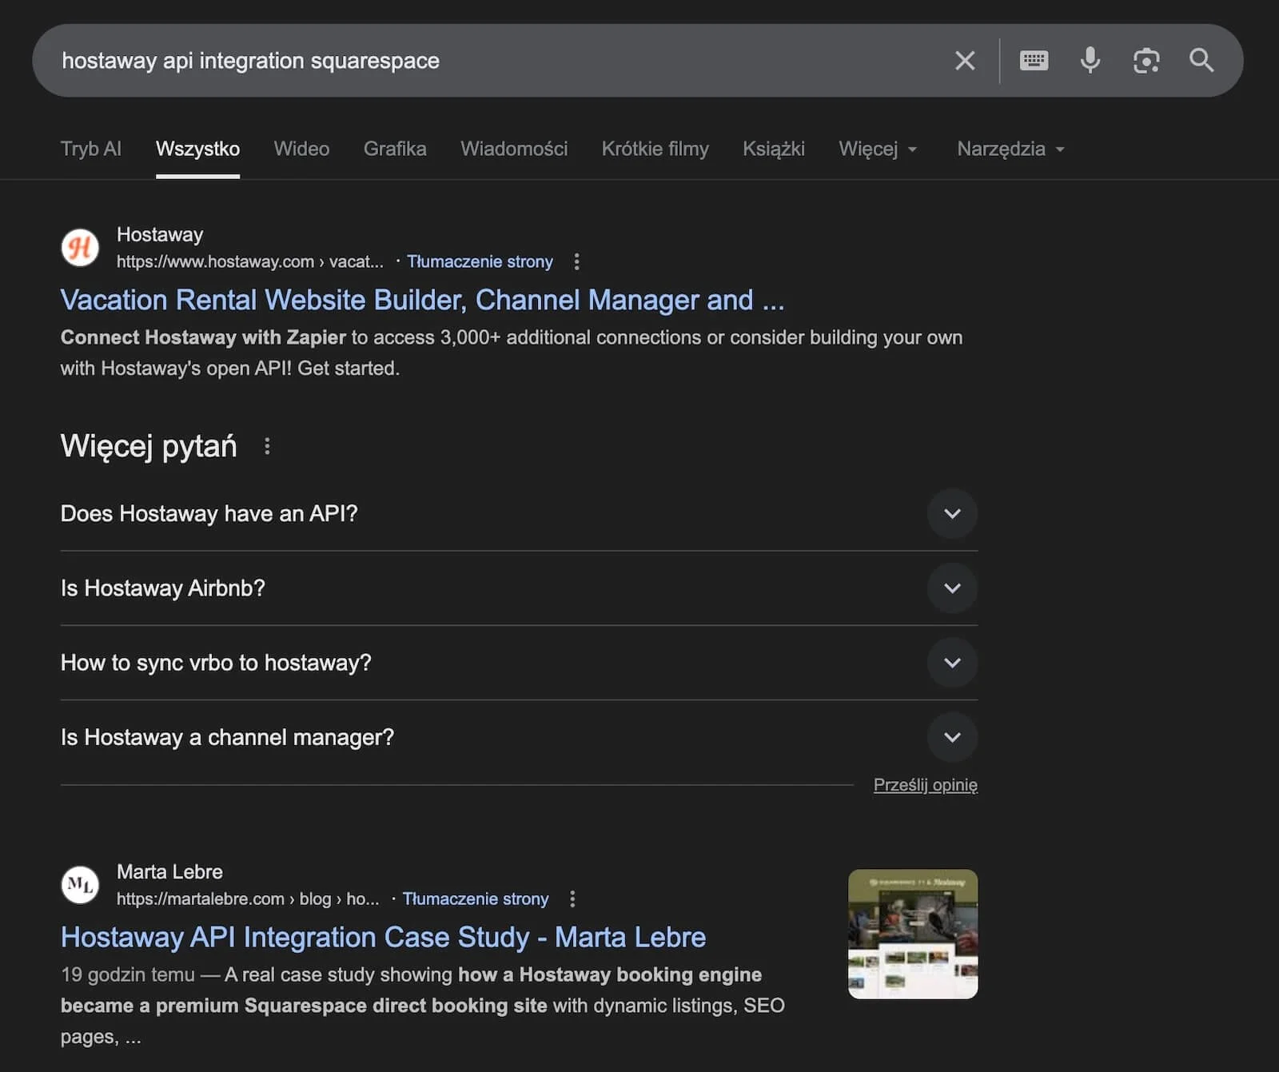The width and height of the screenshot is (1279, 1072).
Task: Clear the search query with the X icon
Action: tap(965, 60)
